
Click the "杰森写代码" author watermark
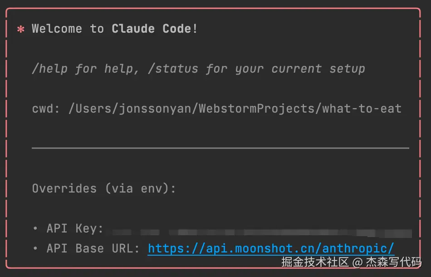[x=394, y=262]
